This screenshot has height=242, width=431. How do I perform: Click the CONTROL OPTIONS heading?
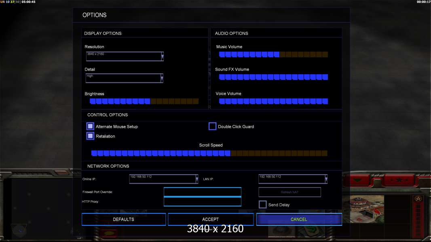tap(108, 115)
